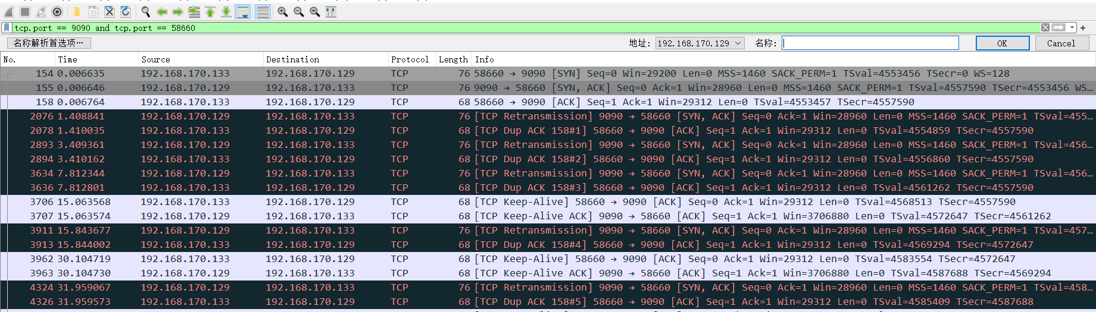This screenshot has height=312, width=1096.
Task: Sort by Info column header
Action: point(783,59)
